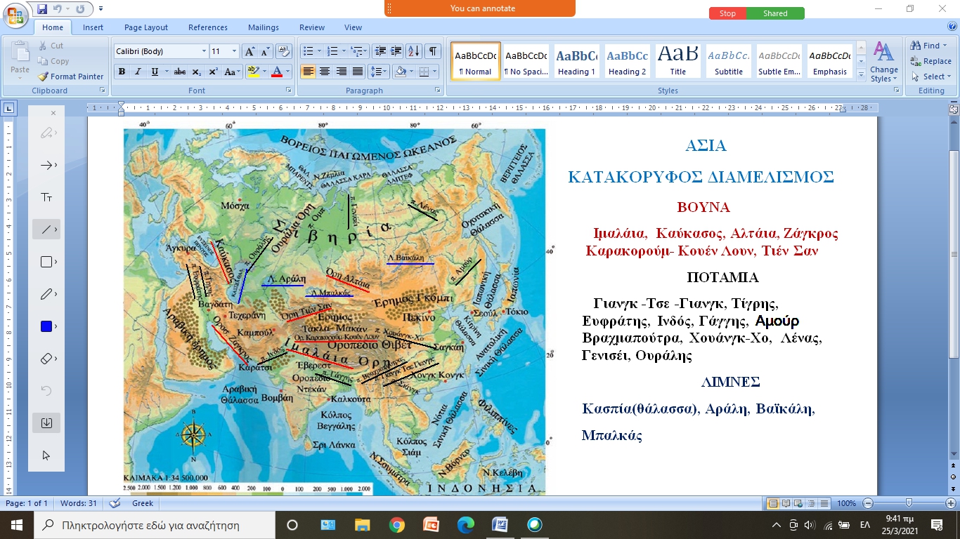
Task: Open Paragraph dialog box launcher
Action: pyautogui.click(x=439, y=91)
